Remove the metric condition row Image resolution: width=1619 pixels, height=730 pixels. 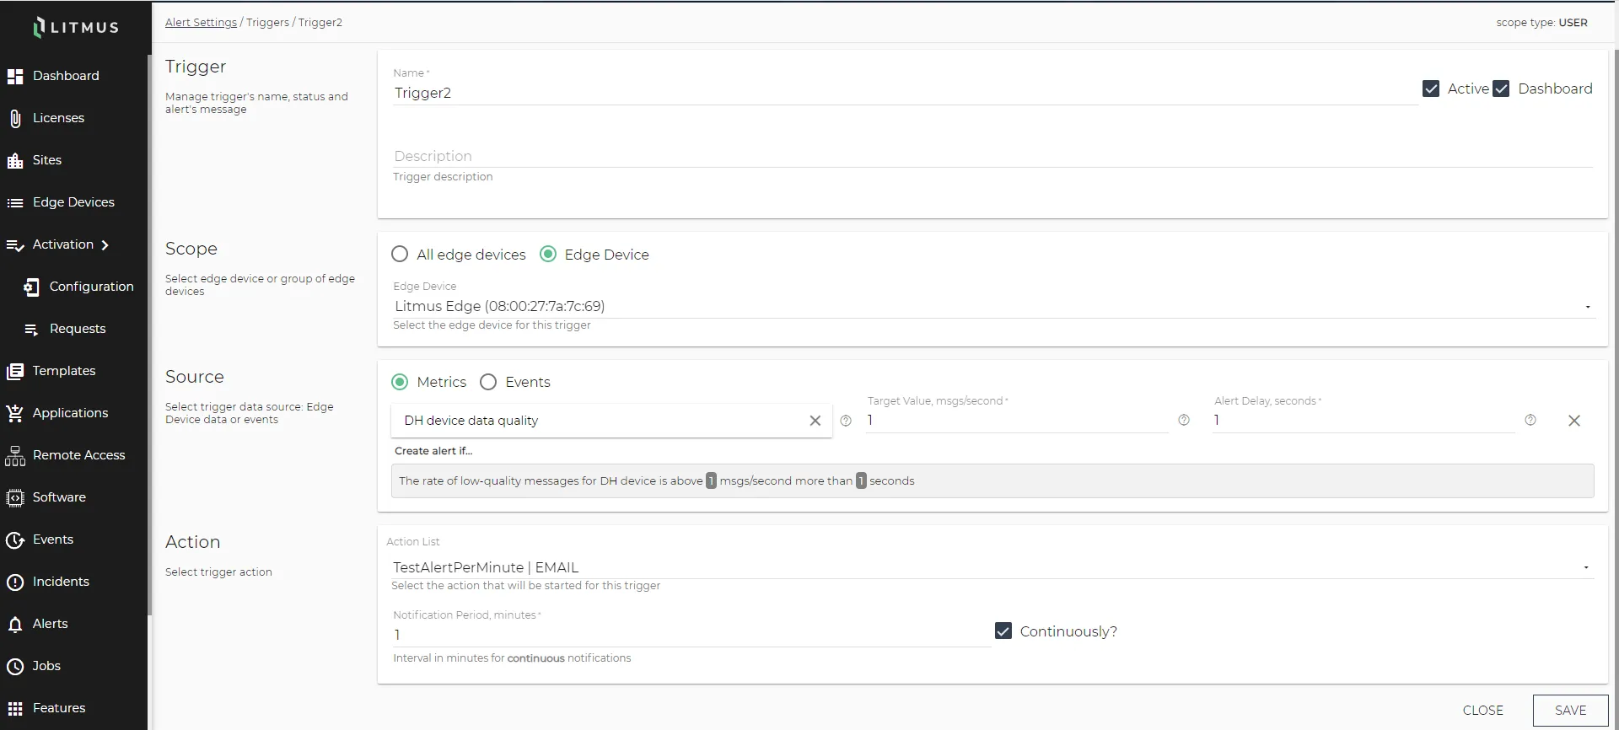point(1573,421)
